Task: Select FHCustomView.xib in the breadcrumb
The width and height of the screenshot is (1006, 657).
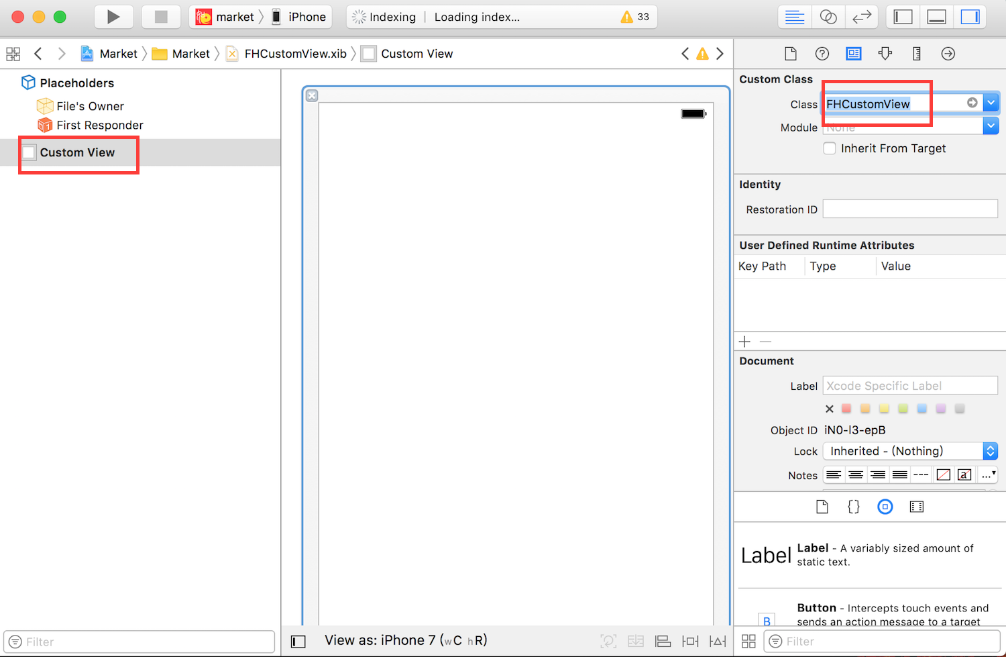Action: point(295,54)
